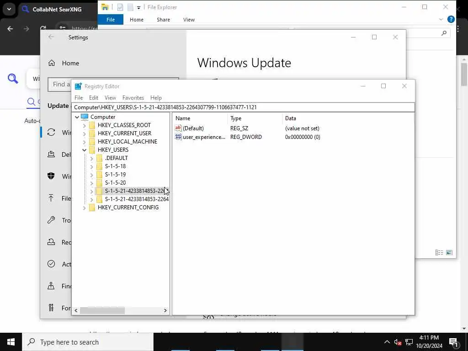Open the File menu in Registry Editor
This screenshot has width=468, height=351.
pyautogui.click(x=79, y=98)
